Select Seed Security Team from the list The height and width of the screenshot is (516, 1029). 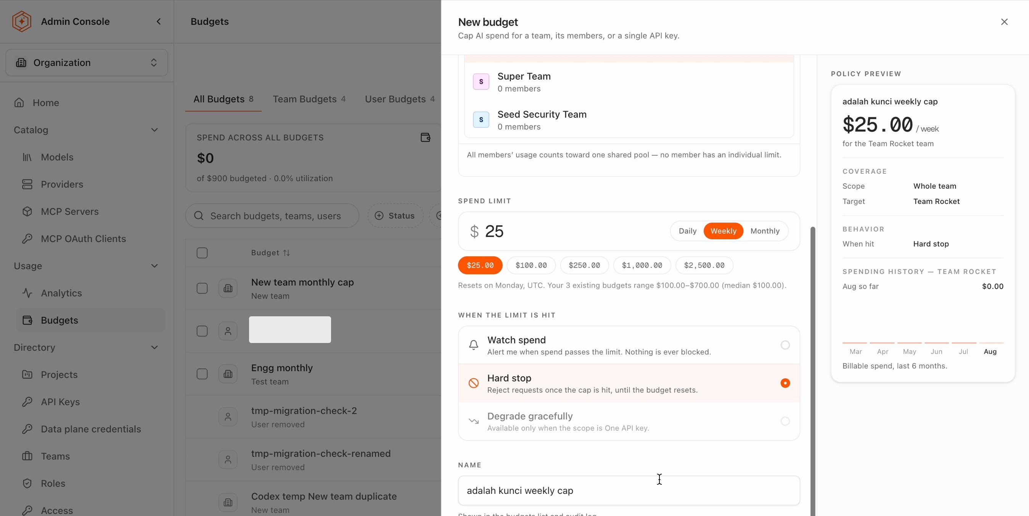coord(629,120)
